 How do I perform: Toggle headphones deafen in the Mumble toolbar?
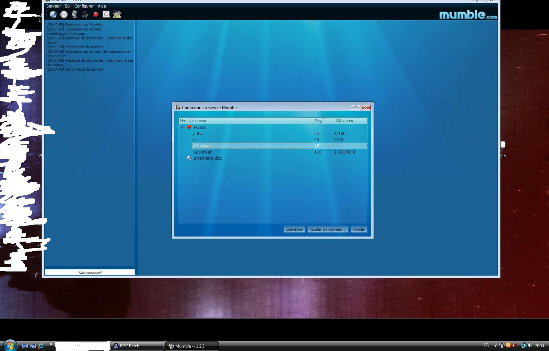click(x=85, y=14)
